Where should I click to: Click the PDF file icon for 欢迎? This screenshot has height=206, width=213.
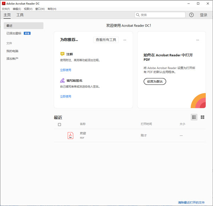tap(71, 135)
